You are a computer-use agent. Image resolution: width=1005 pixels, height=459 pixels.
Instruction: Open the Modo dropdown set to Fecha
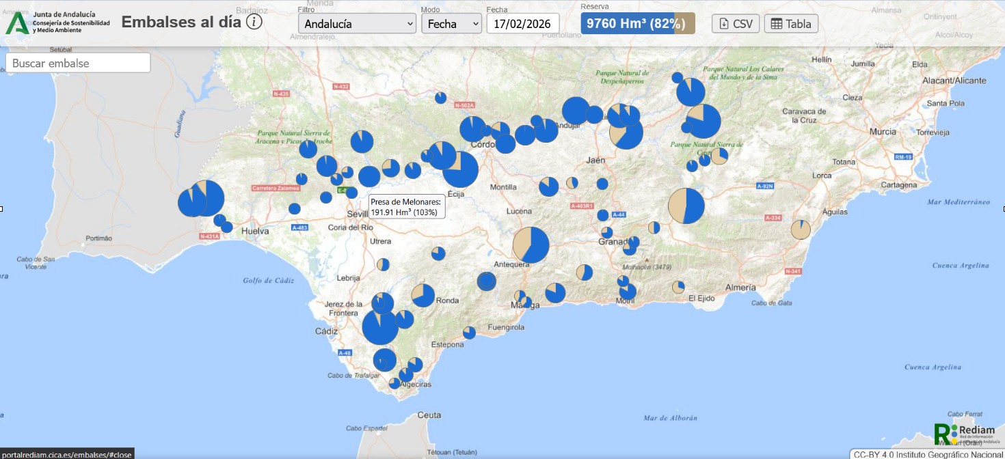pos(451,23)
